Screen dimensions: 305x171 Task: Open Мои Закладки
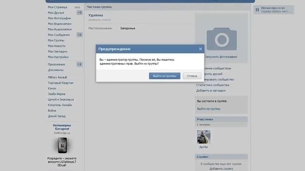(57, 52)
